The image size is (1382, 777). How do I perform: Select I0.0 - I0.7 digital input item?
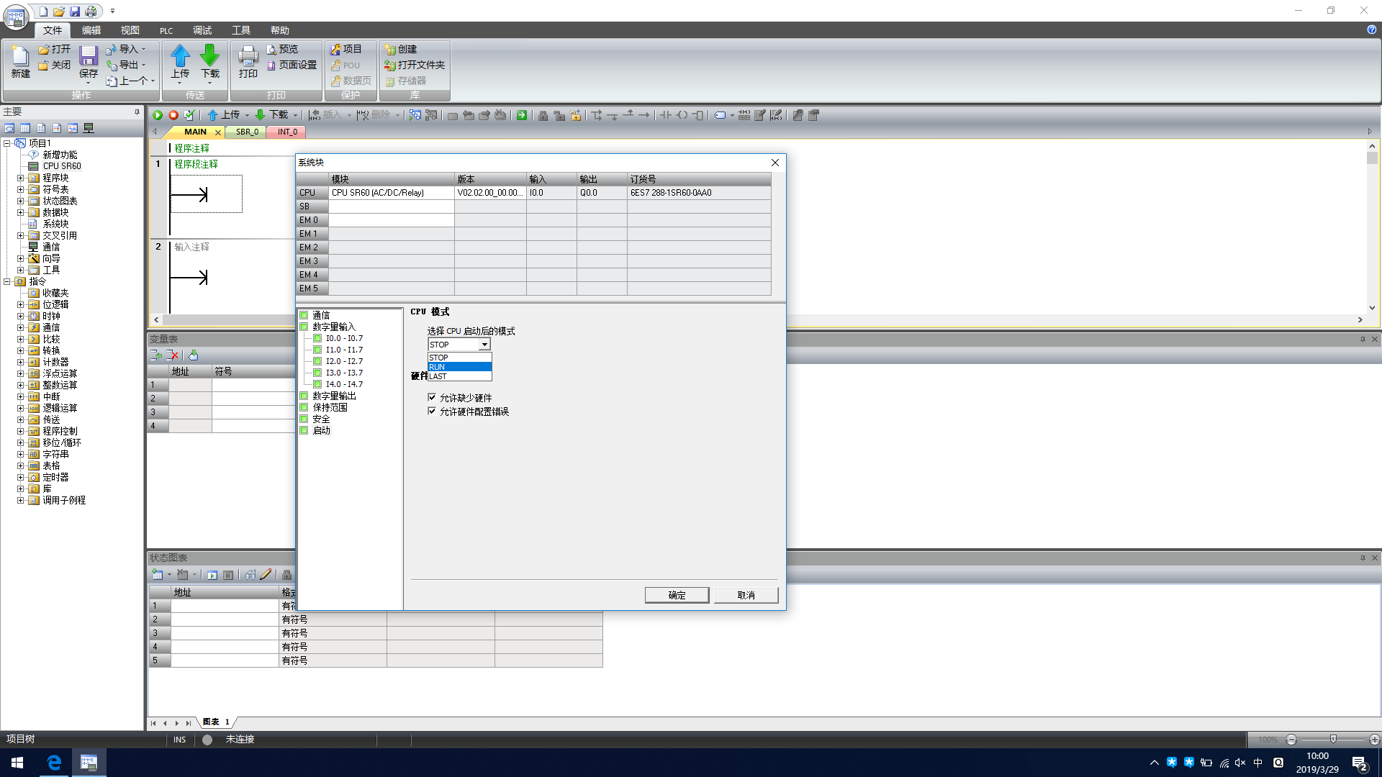tap(344, 338)
